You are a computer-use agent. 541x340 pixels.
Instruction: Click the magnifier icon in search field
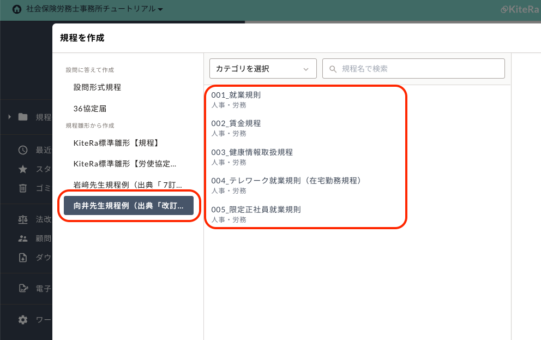[333, 69]
